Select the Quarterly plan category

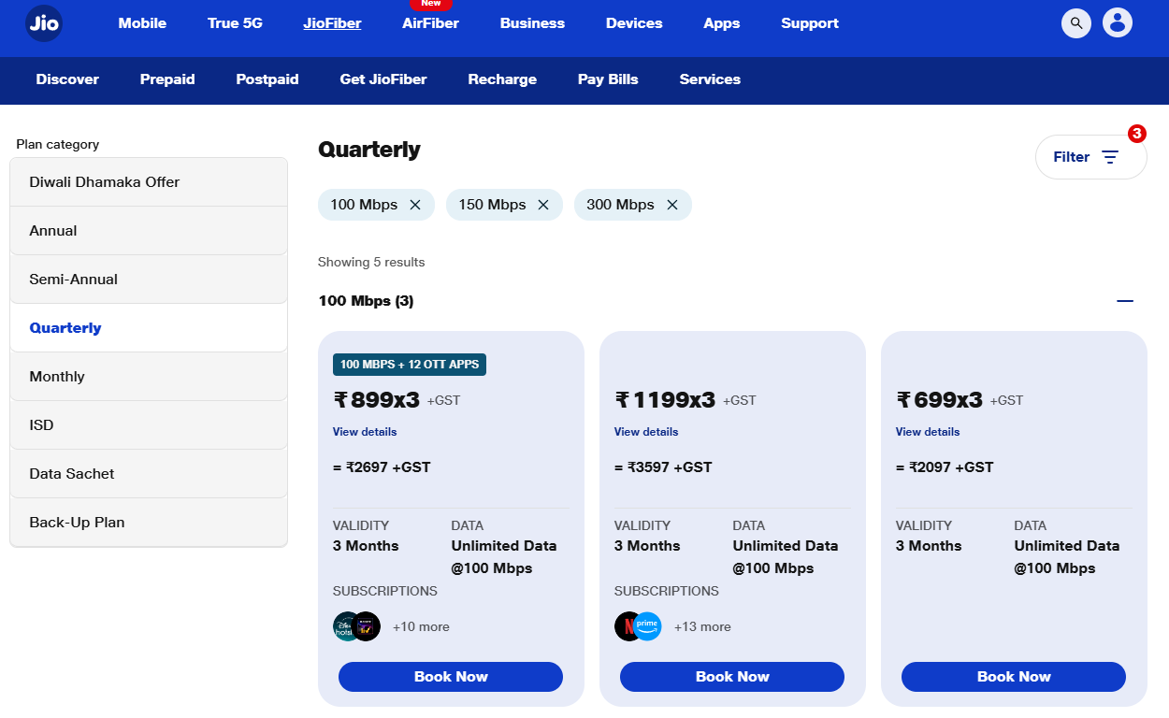pyautogui.click(x=149, y=328)
